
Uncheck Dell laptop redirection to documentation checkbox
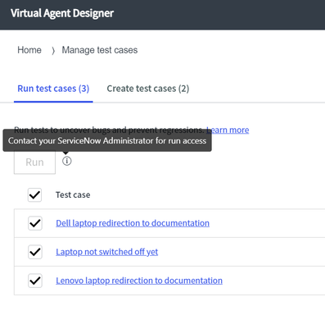click(x=35, y=223)
